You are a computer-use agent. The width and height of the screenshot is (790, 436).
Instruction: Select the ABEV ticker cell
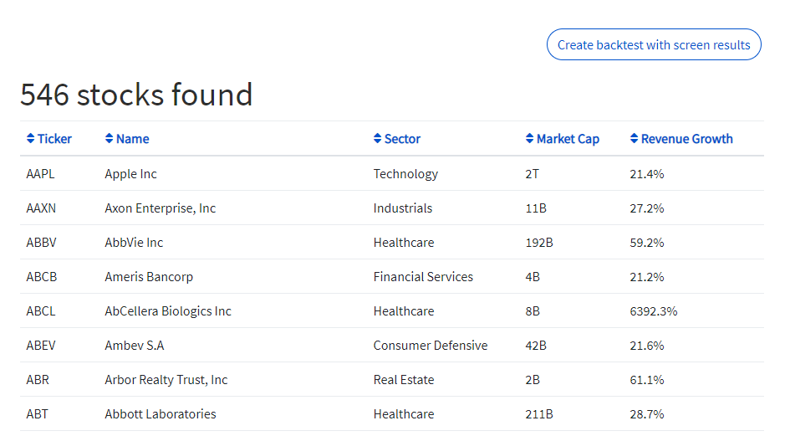(41, 346)
